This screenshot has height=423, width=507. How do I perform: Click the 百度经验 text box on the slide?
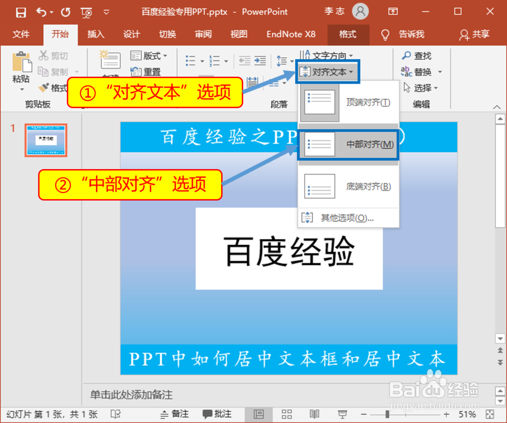tap(289, 249)
